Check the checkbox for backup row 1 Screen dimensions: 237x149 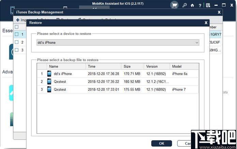pos(17,34)
